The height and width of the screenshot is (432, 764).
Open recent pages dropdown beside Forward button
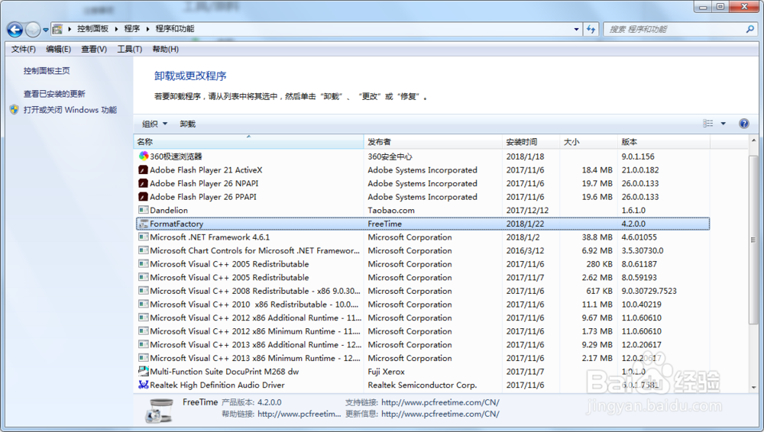tap(45, 30)
